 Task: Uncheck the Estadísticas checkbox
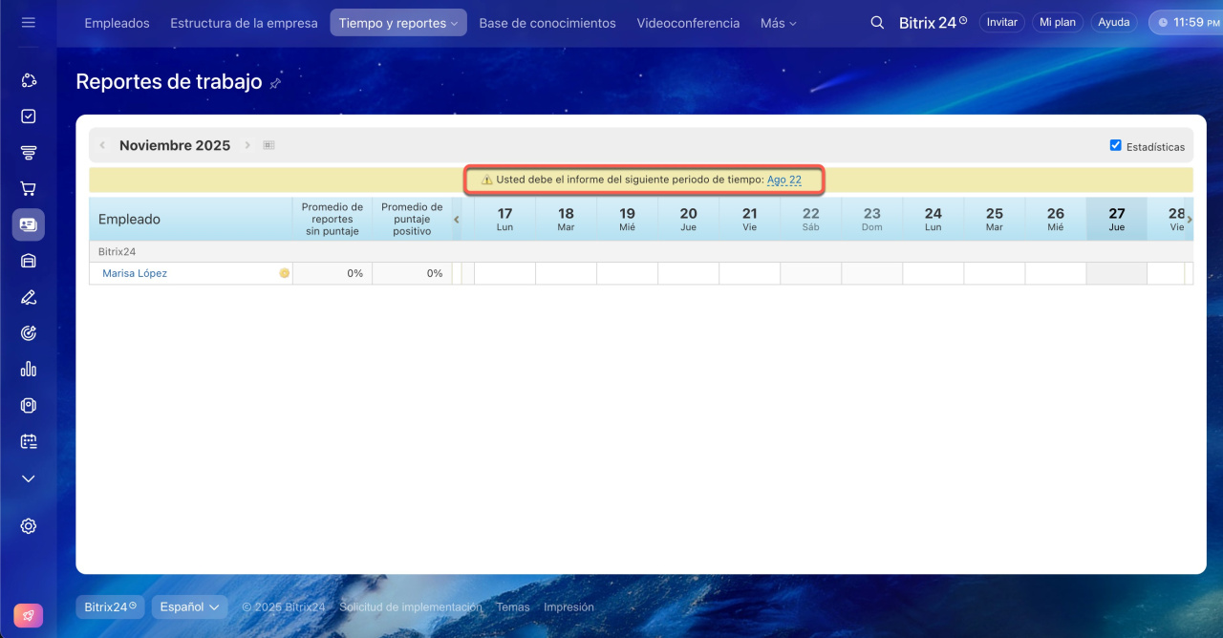(x=1115, y=146)
